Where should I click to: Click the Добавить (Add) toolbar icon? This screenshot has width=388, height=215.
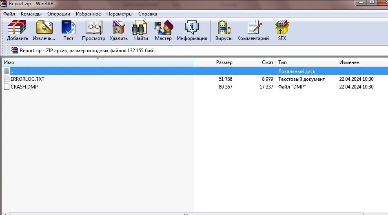[x=17, y=30]
